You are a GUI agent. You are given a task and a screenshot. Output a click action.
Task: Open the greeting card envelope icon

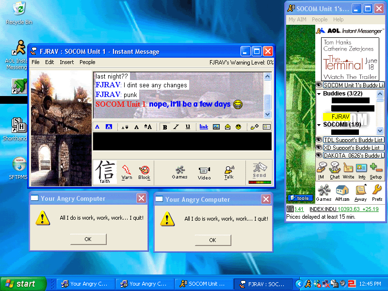coord(227,127)
